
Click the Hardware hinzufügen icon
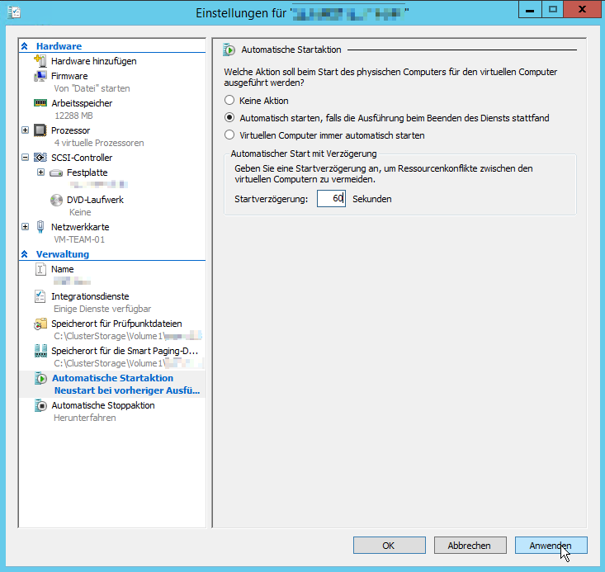click(x=40, y=61)
